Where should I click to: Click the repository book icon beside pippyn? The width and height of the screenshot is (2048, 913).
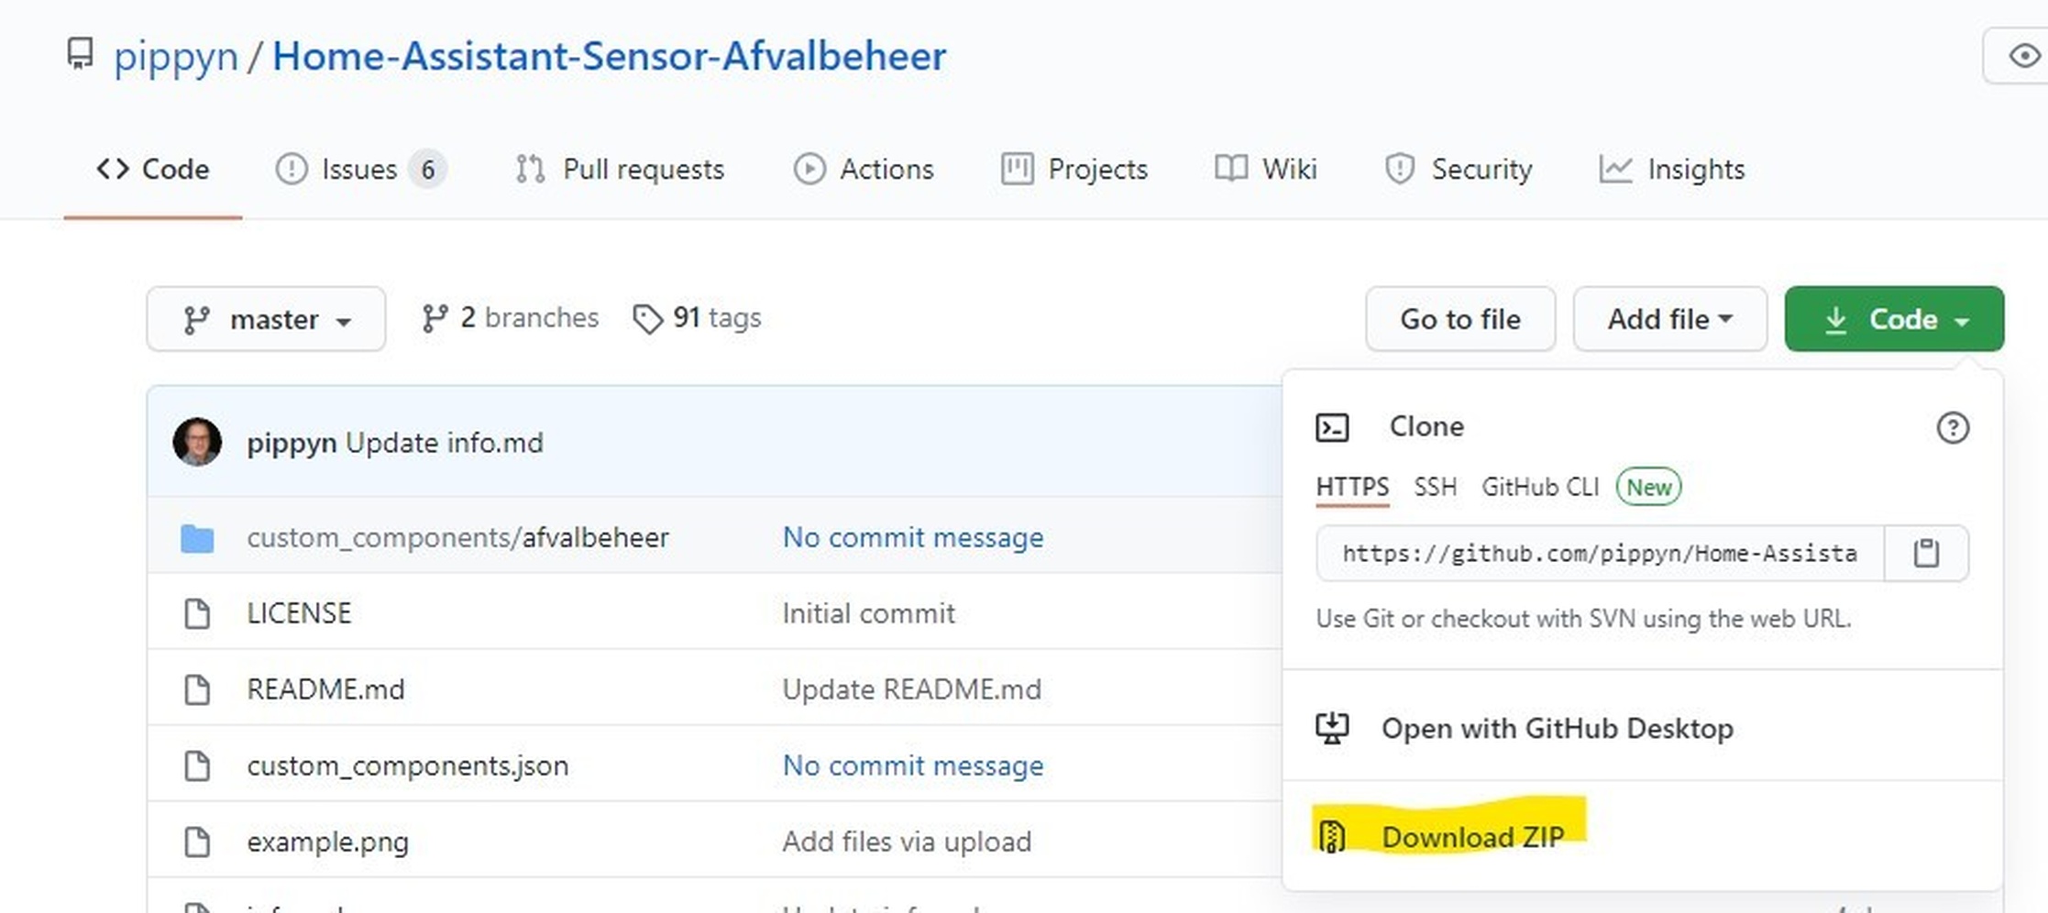coord(81,55)
